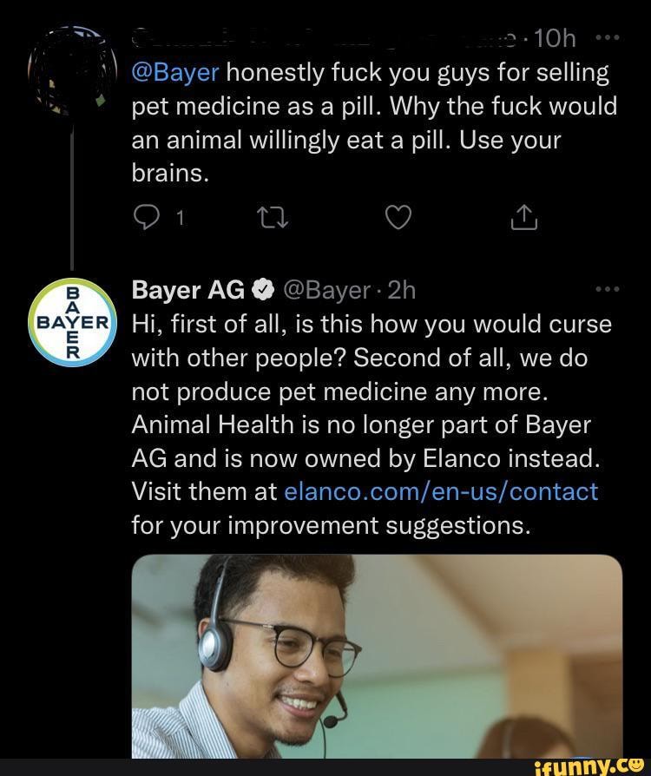Click the reply count number 1

177,219
